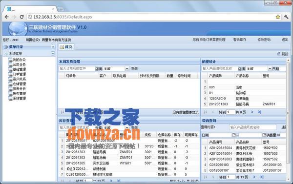The width and height of the screenshot is (293, 184).
Task: Select the 库存查询 row 【组】Z2012...
Action: (129, 169)
